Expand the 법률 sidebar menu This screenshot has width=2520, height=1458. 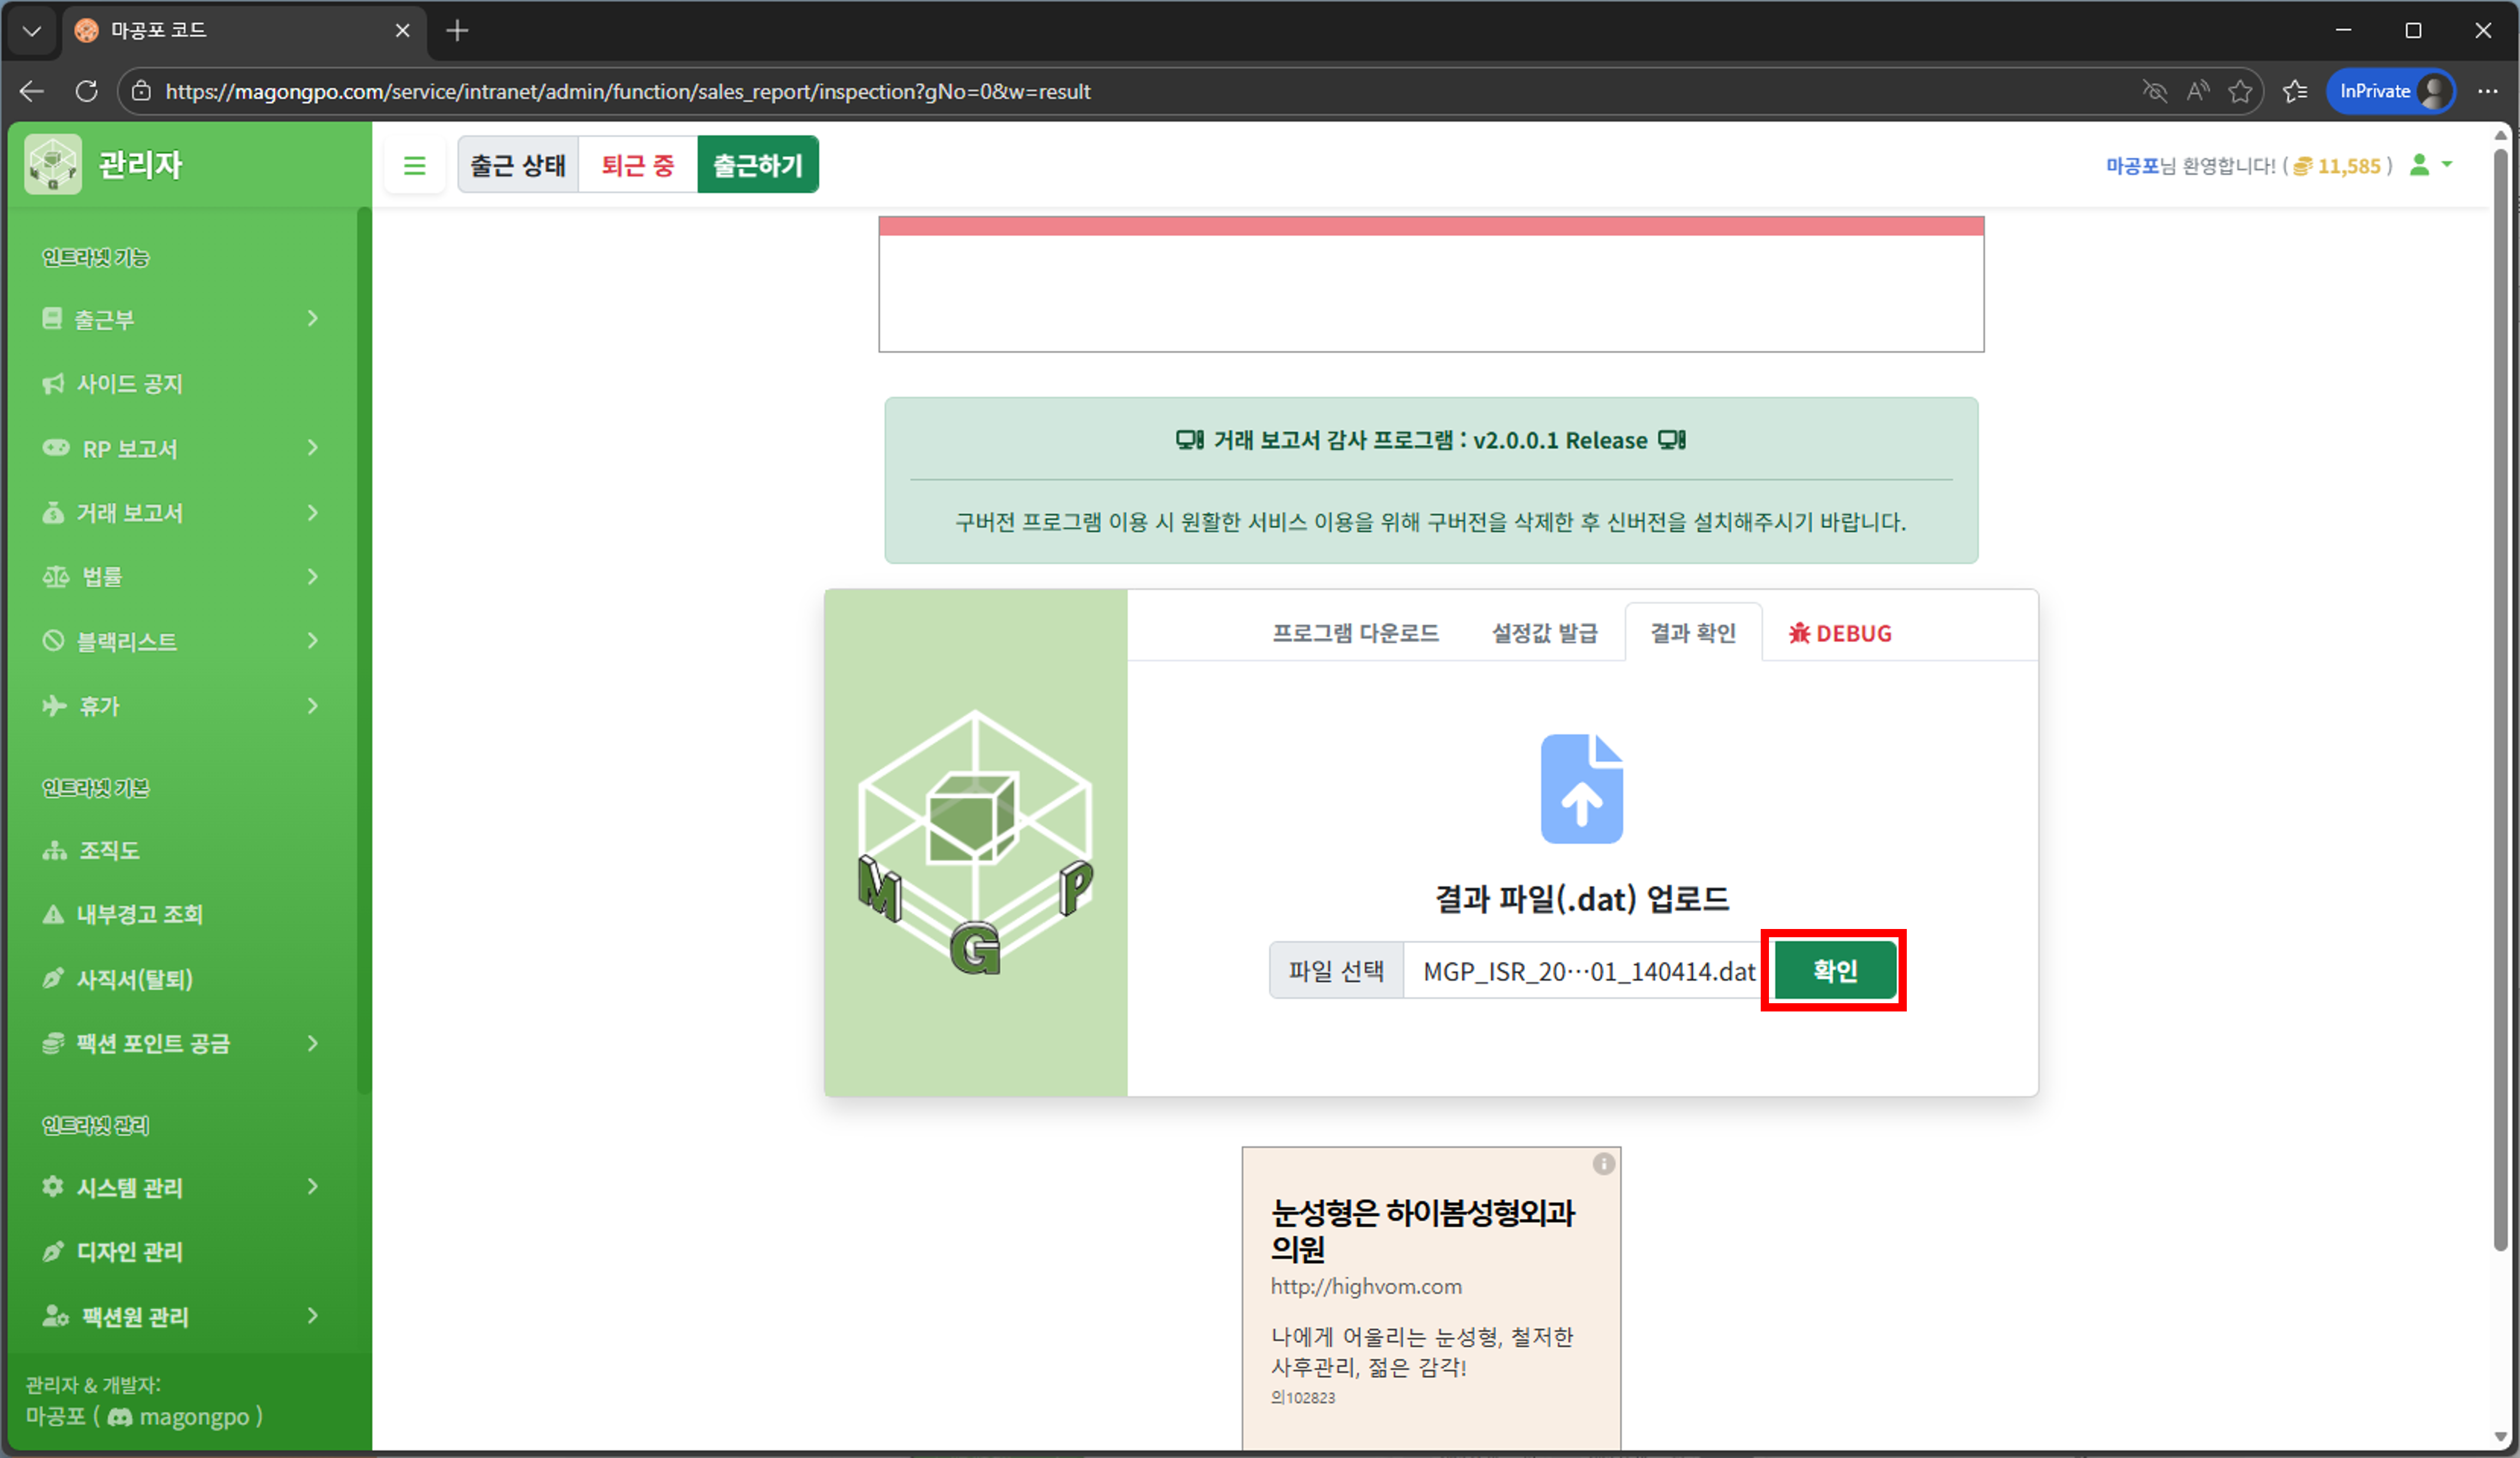[313, 576]
